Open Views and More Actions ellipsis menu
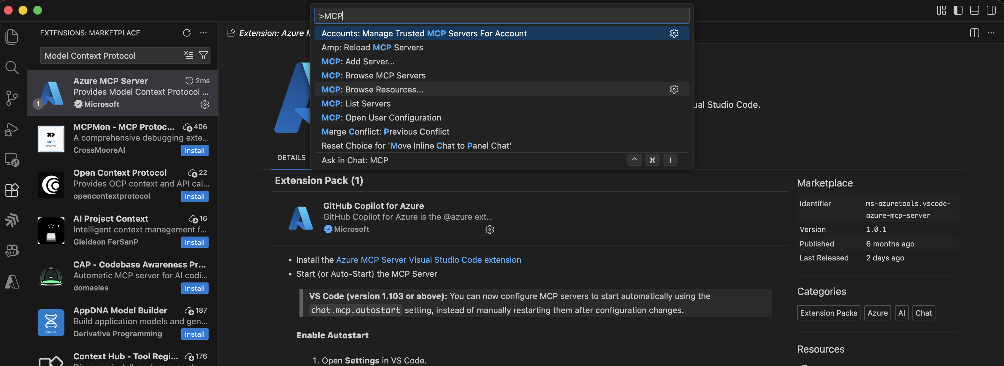This screenshot has width=1004, height=366. pos(203,33)
